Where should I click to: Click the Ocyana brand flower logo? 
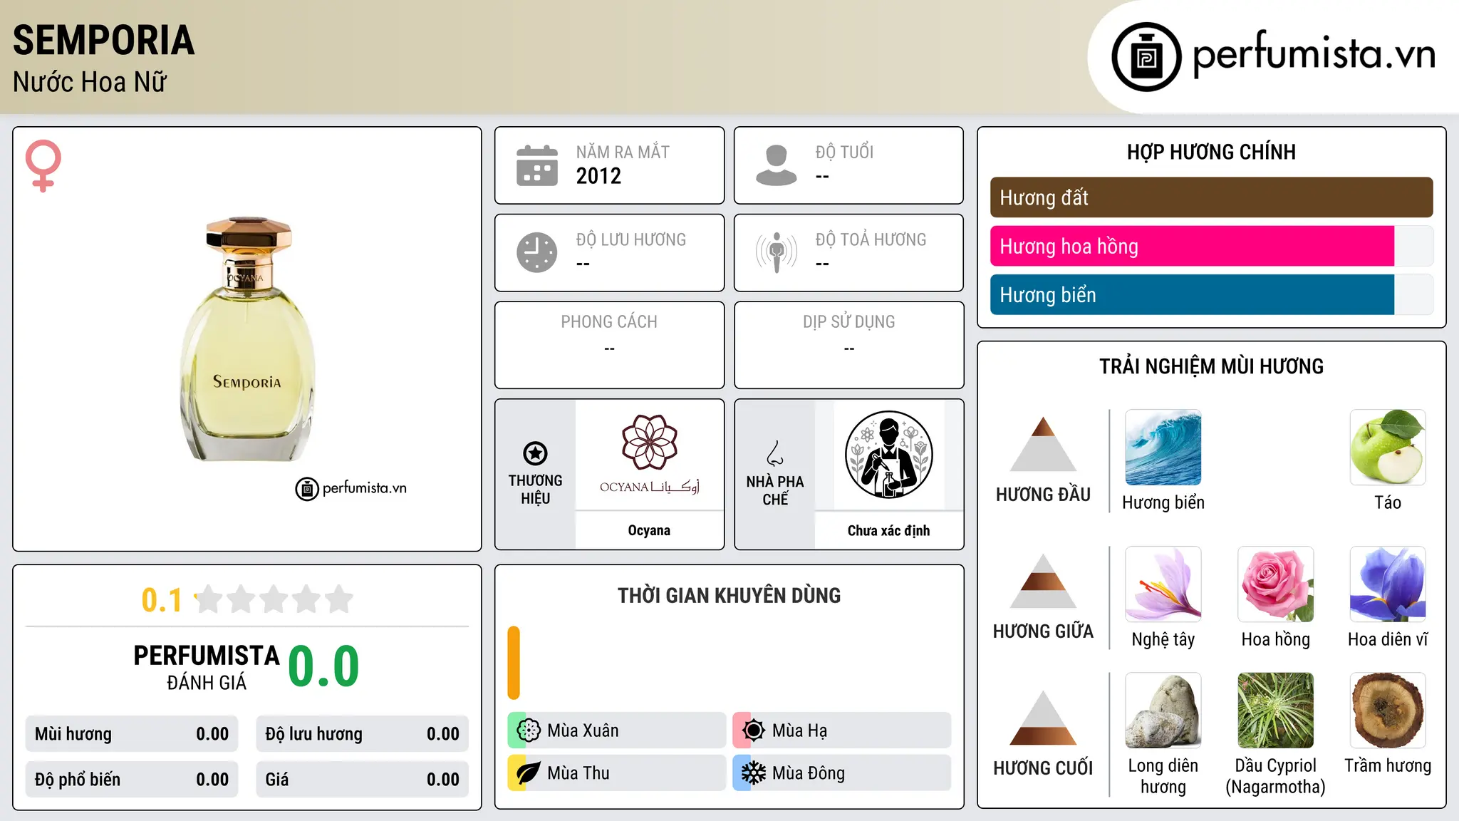click(x=649, y=442)
